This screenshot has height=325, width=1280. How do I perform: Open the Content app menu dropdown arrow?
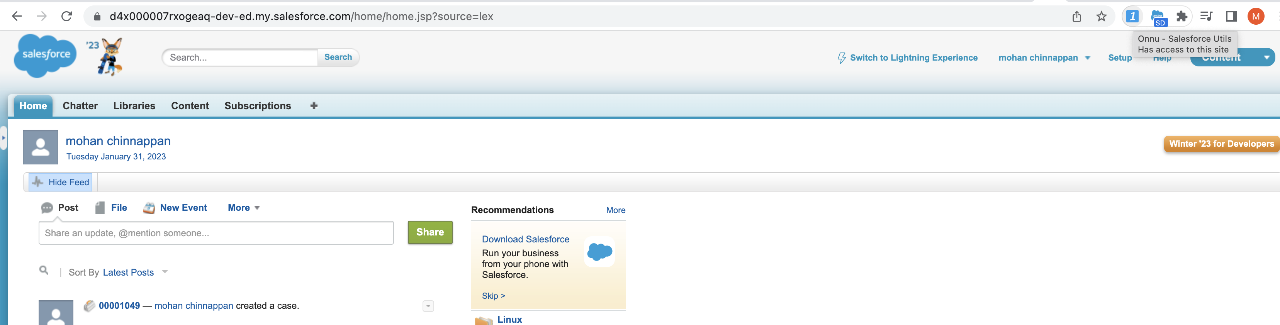(x=1266, y=58)
